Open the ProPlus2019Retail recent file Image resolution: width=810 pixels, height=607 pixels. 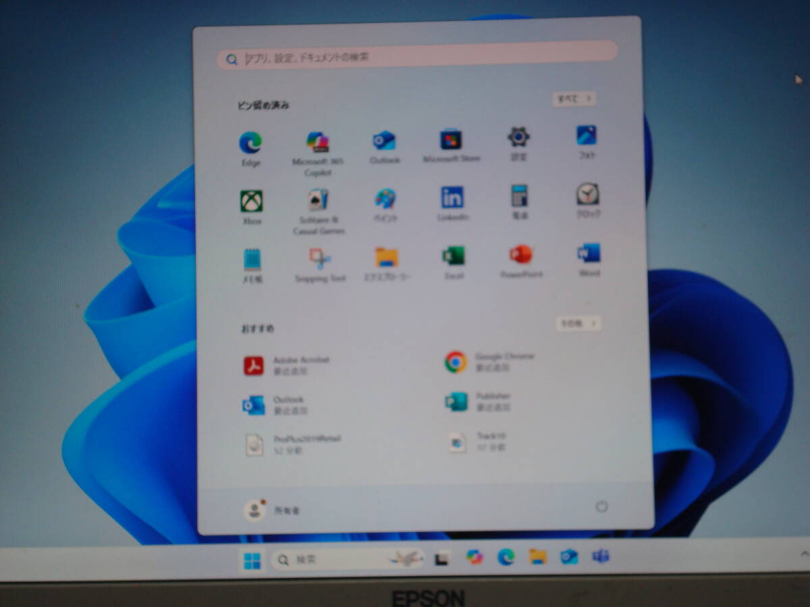pos(292,444)
